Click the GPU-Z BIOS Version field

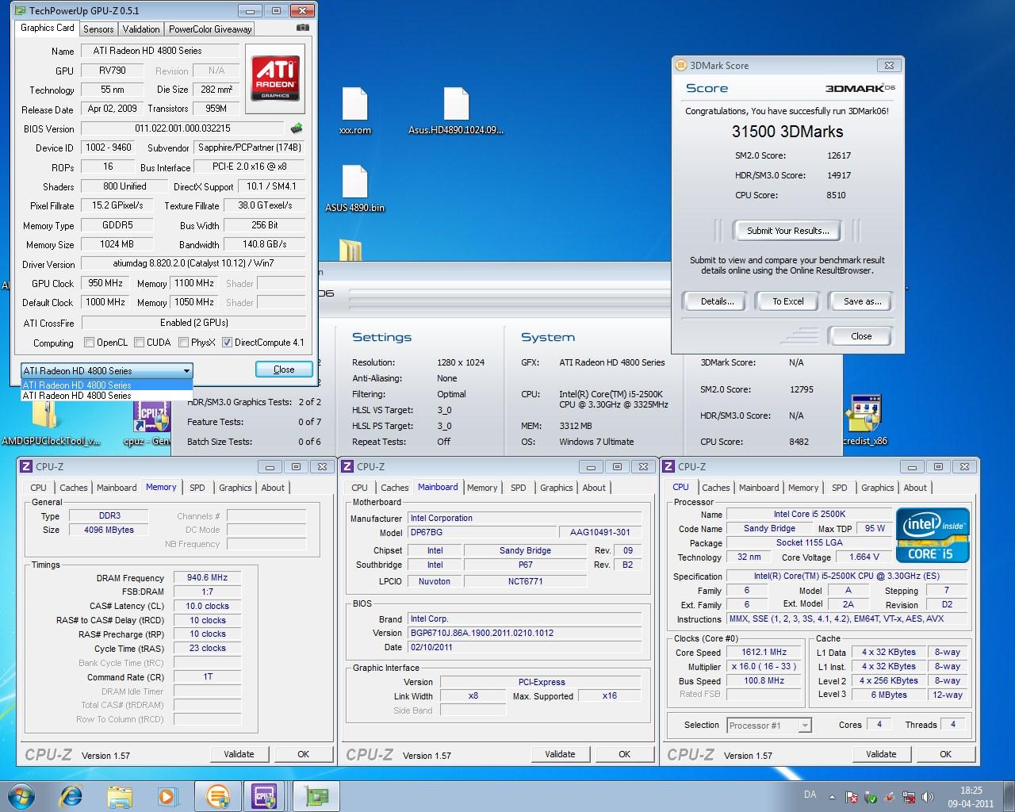click(182, 128)
